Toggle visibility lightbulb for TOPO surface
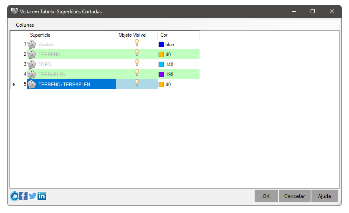Screen dimensions: 349x213 [x=137, y=63]
